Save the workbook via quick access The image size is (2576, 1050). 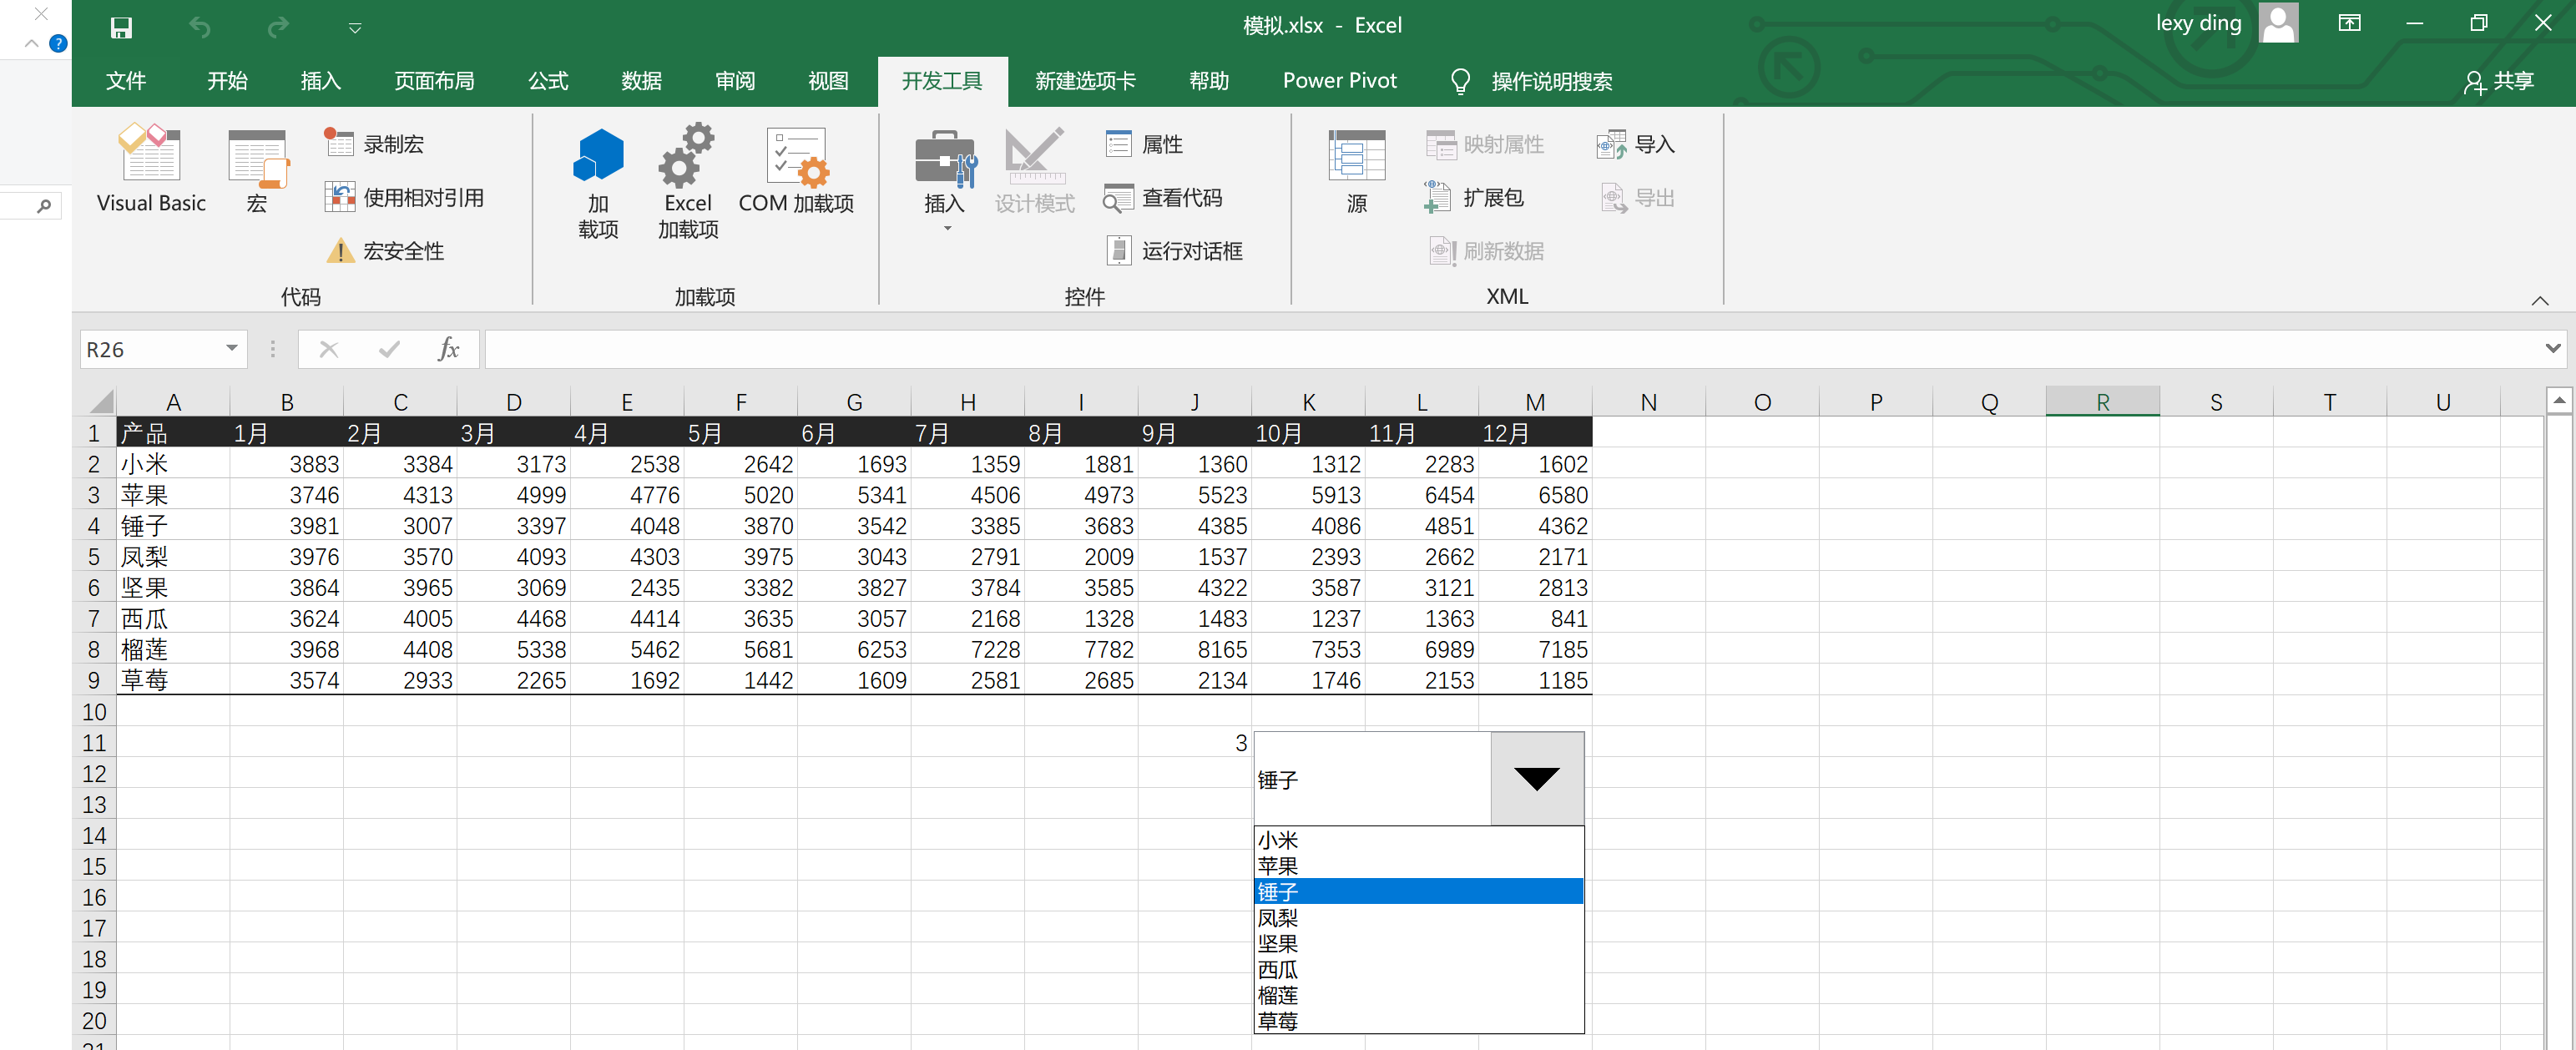click(x=121, y=27)
